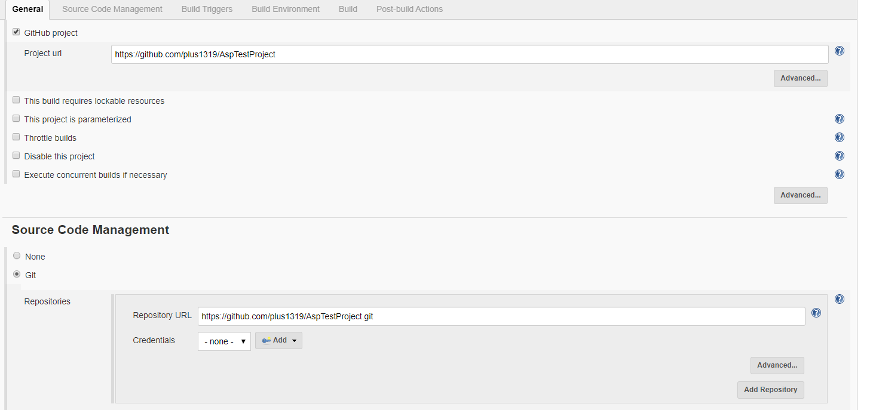The image size is (876, 410).
Task: Select the None source control option
Action: coord(17,256)
